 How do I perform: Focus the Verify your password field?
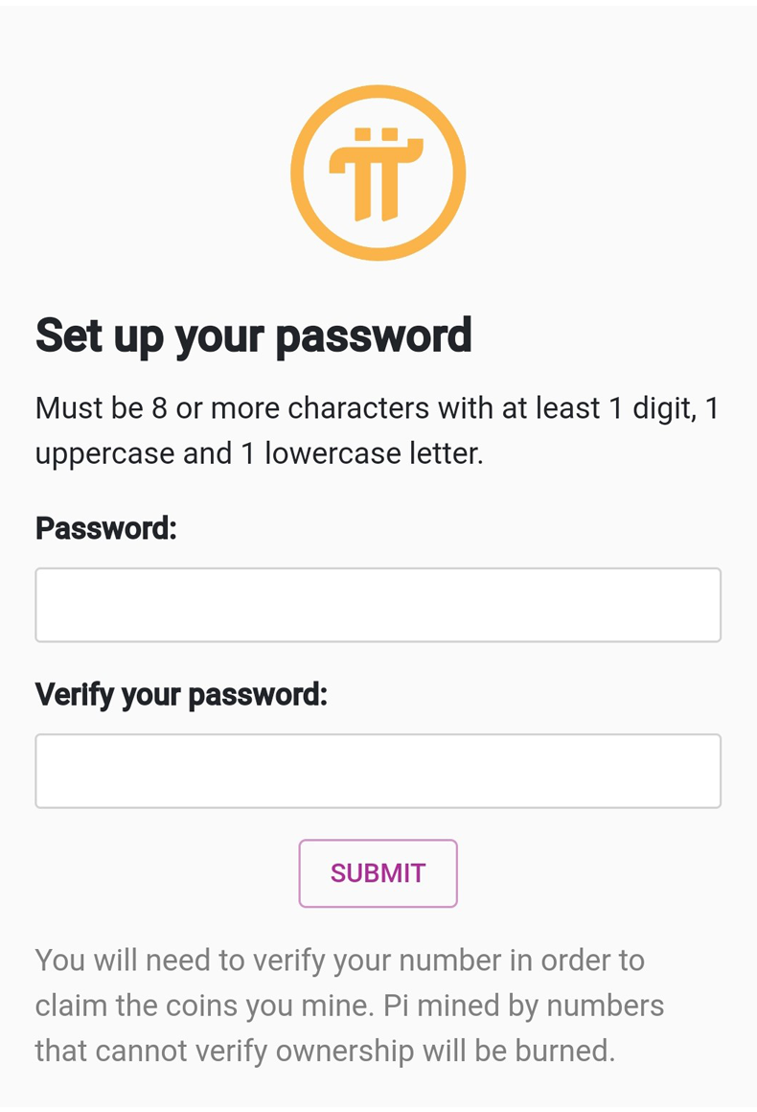(x=378, y=771)
